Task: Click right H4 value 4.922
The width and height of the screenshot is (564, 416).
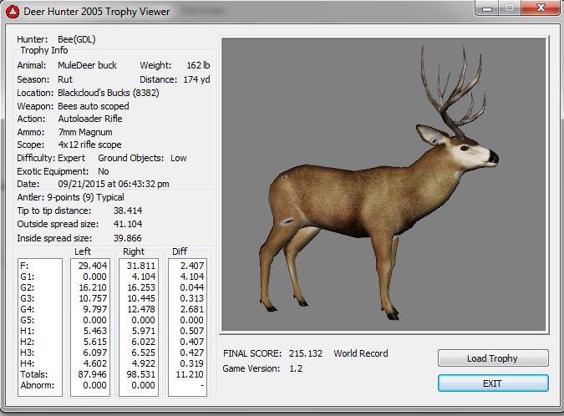Action: tap(143, 363)
